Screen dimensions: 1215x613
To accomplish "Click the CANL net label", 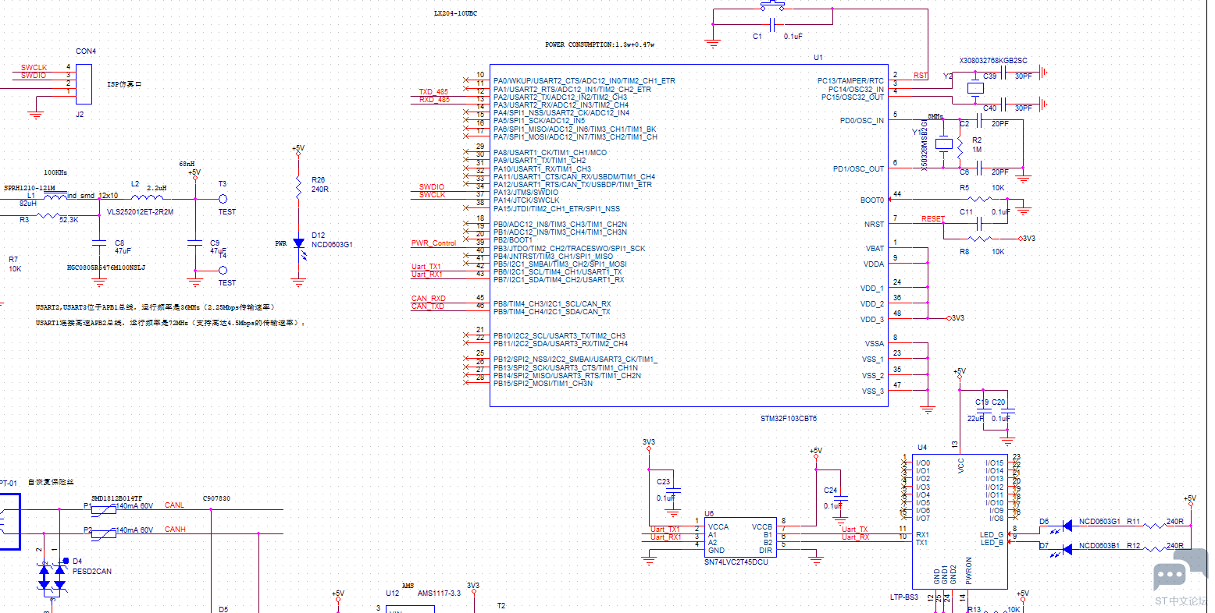I will 175,505.
